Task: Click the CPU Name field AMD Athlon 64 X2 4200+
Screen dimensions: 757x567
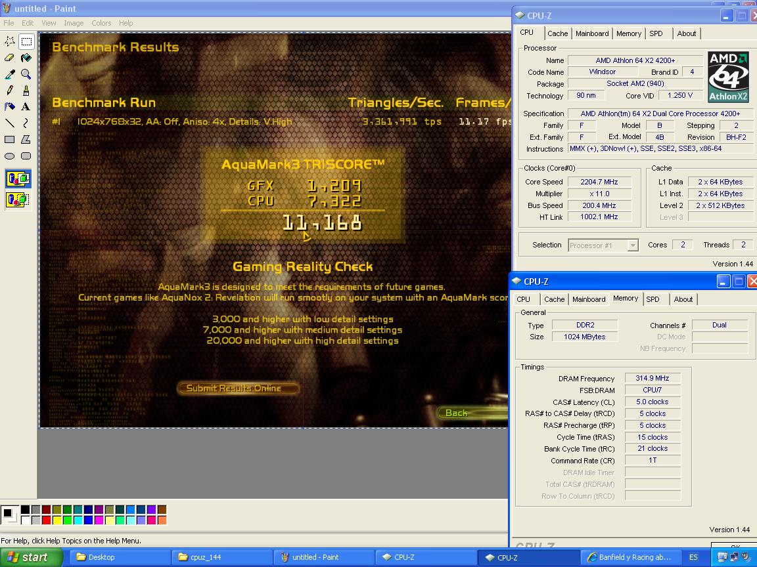Action: coord(635,60)
